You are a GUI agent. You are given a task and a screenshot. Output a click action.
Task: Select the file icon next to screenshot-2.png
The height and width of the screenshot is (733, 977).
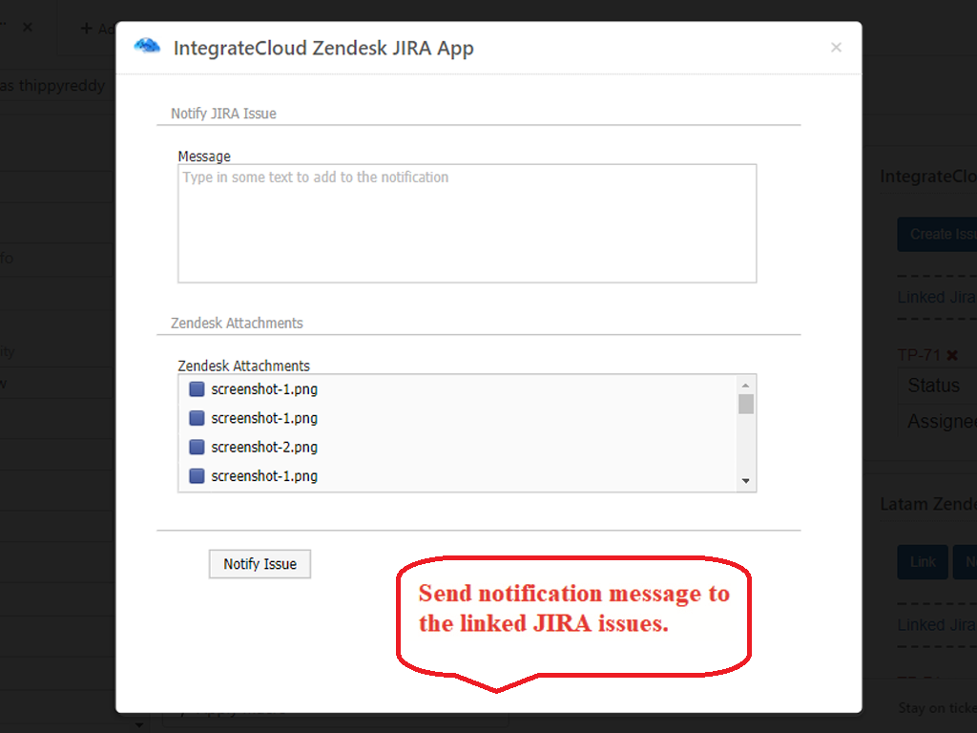click(197, 447)
